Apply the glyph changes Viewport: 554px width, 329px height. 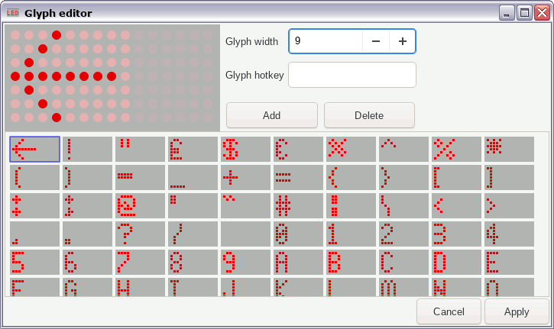coord(517,311)
